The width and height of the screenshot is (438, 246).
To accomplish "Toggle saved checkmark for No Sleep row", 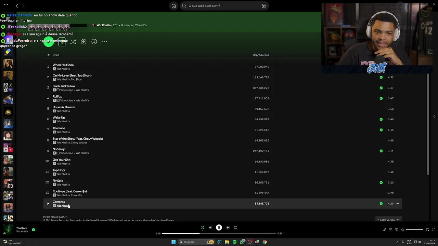I will 381,151.
